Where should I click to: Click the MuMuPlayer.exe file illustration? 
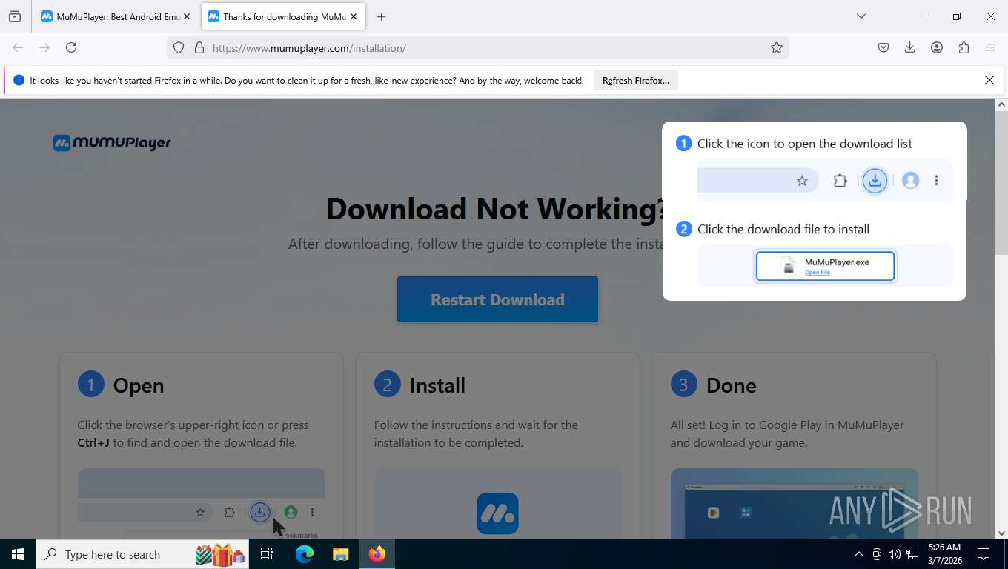coord(825,266)
